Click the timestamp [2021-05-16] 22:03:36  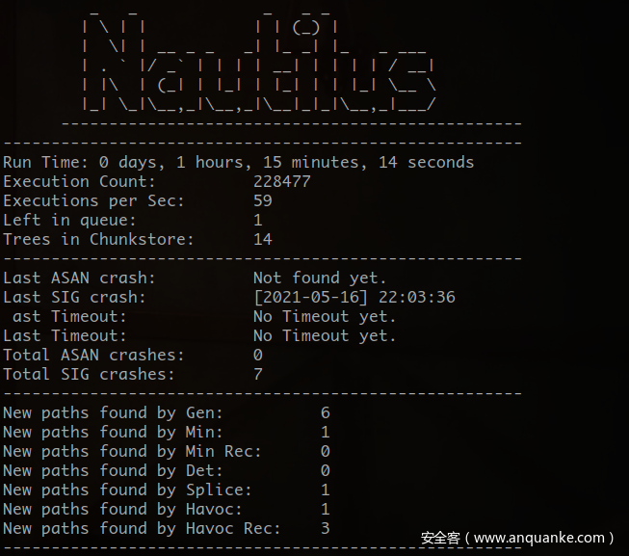pyautogui.click(x=354, y=297)
